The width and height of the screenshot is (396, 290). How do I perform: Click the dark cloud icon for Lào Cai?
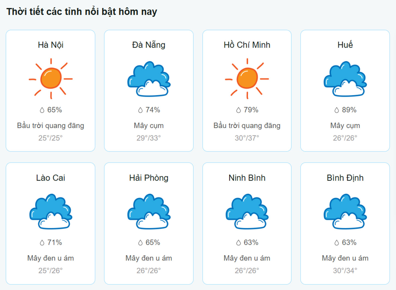[x=51, y=212]
